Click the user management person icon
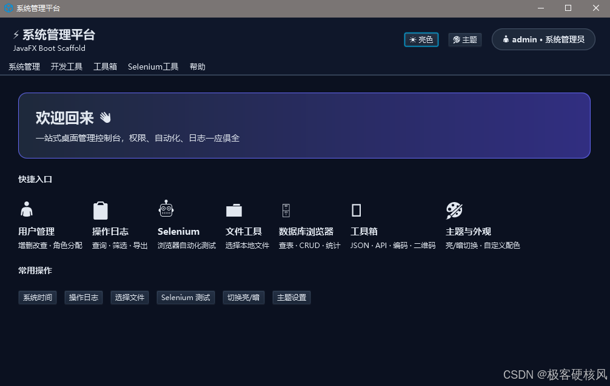 27,209
